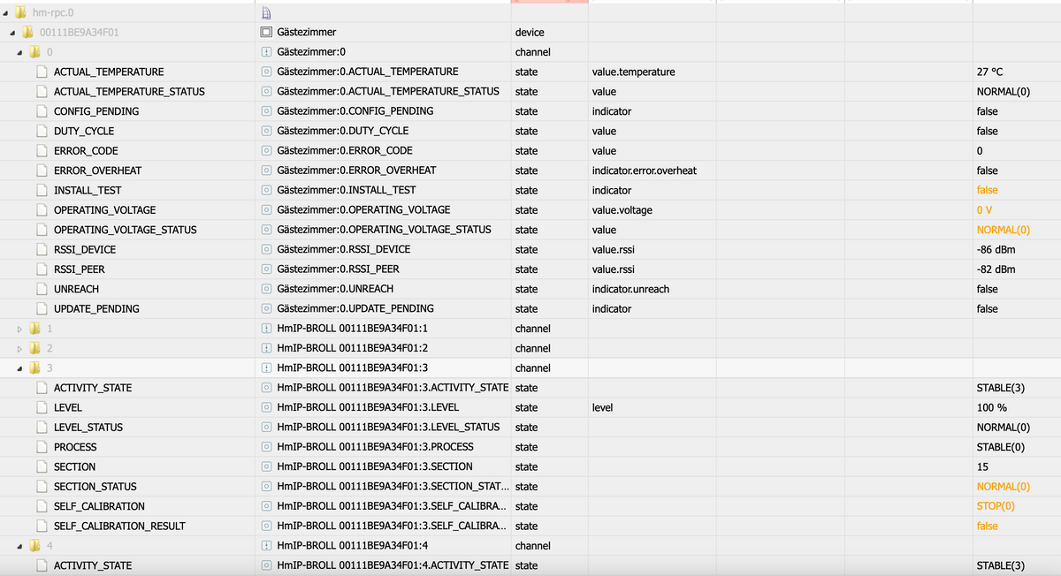This screenshot has height=576, width=1061.
Task: Collapse the 00111BE9A34F01 device node
Action: pyautogui.click(x=13, y=33)
